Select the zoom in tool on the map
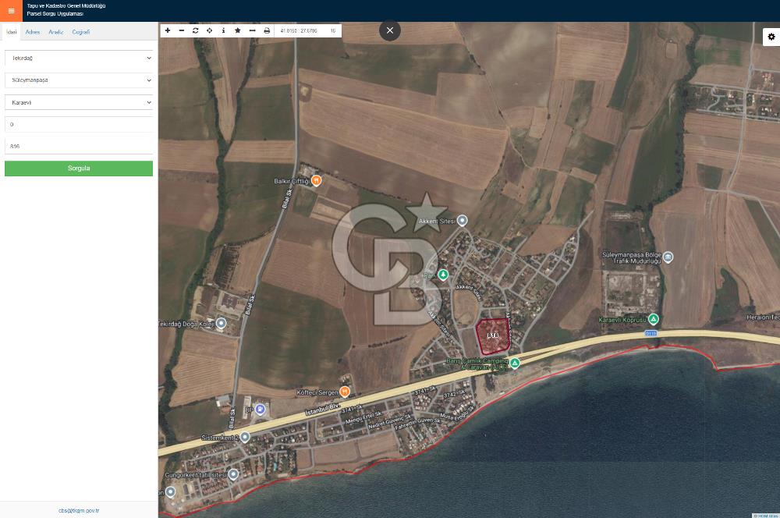The height and width of the screenshot is (518, 780). click(x=168, y=30)
